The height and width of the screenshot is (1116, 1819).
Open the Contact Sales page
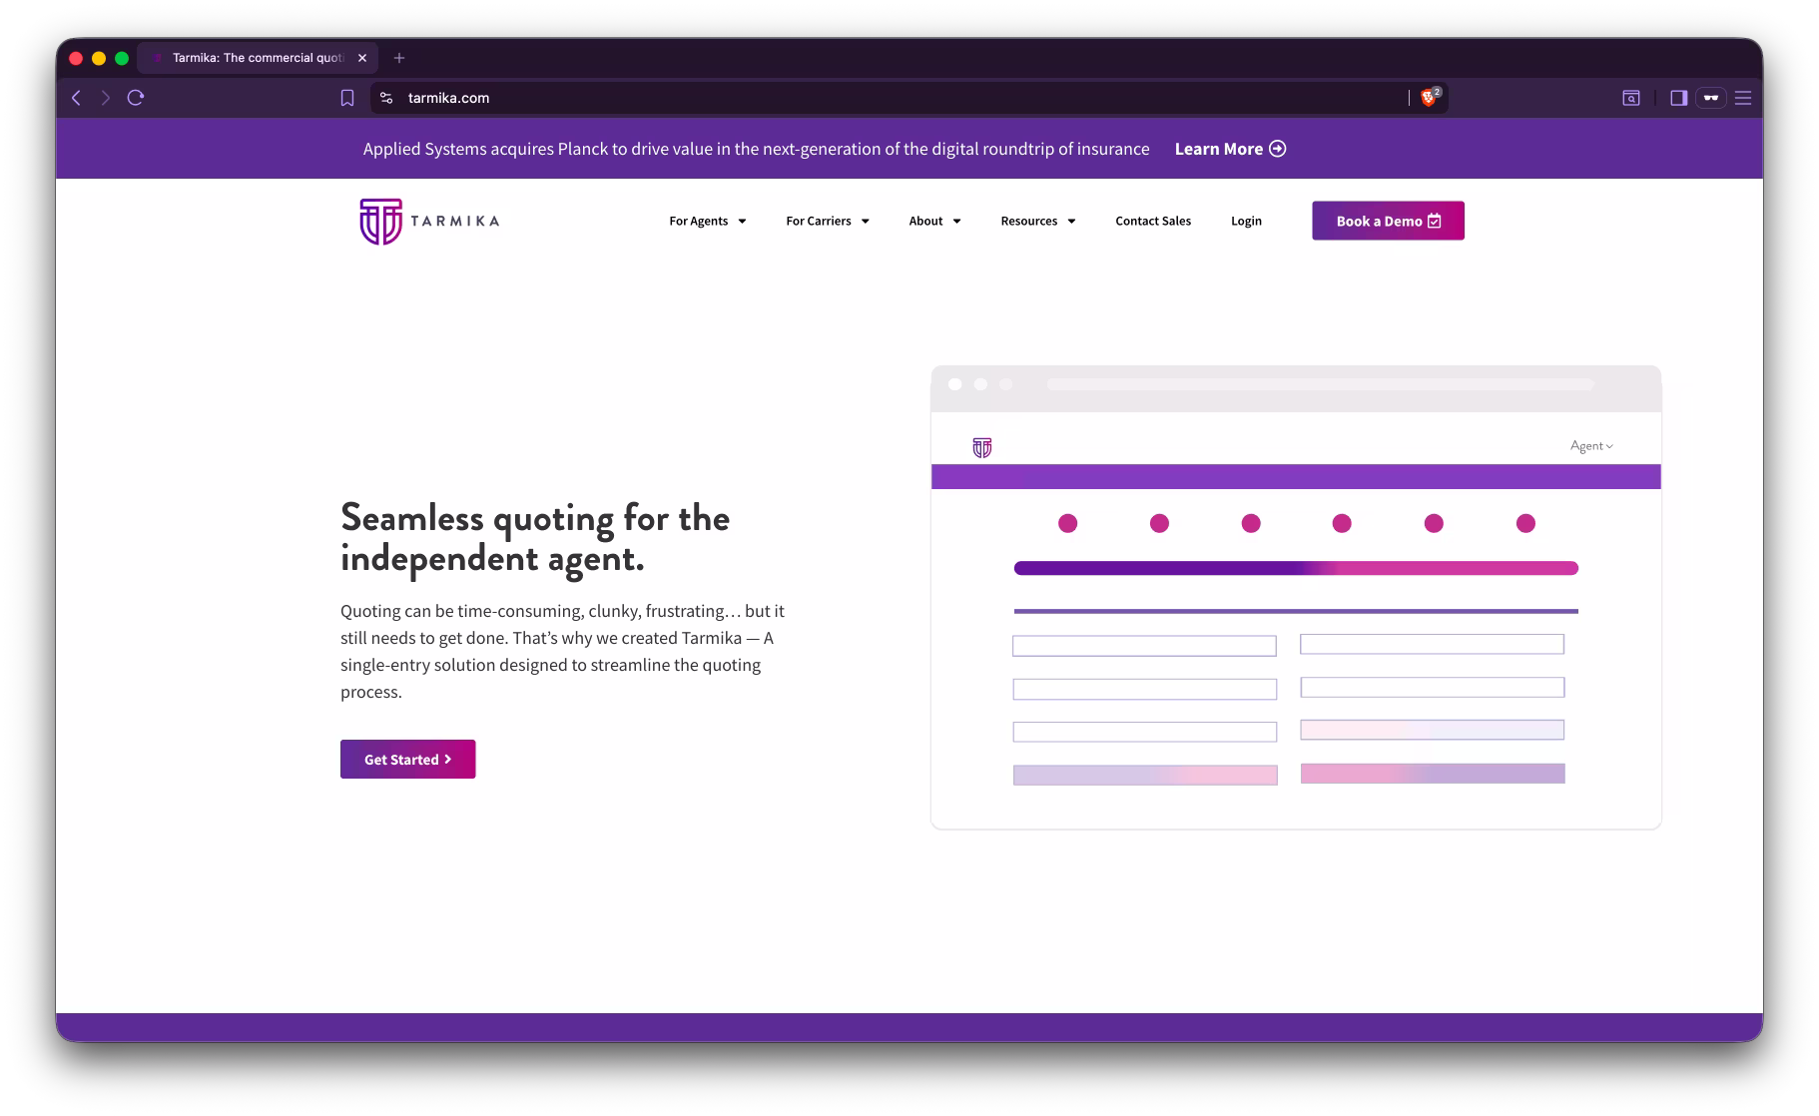click(x=1153, y=221)
